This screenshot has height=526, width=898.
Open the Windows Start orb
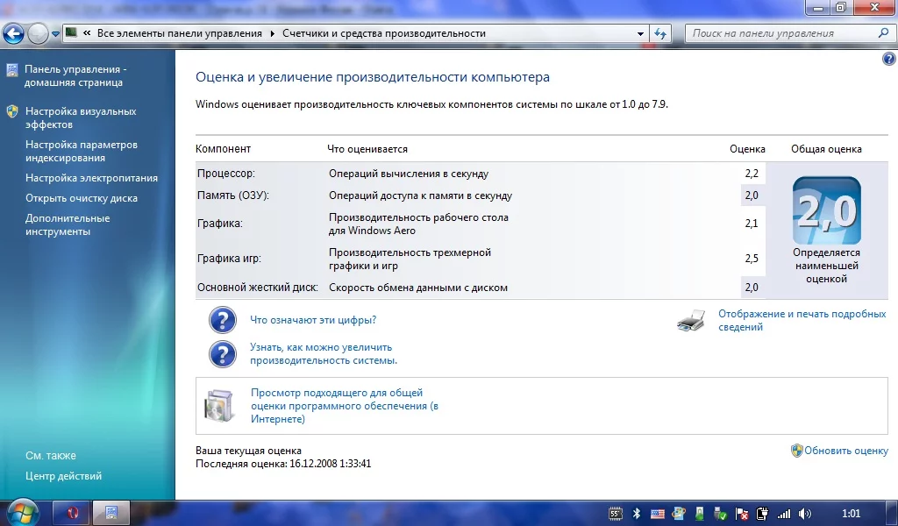tap(21, 512)
